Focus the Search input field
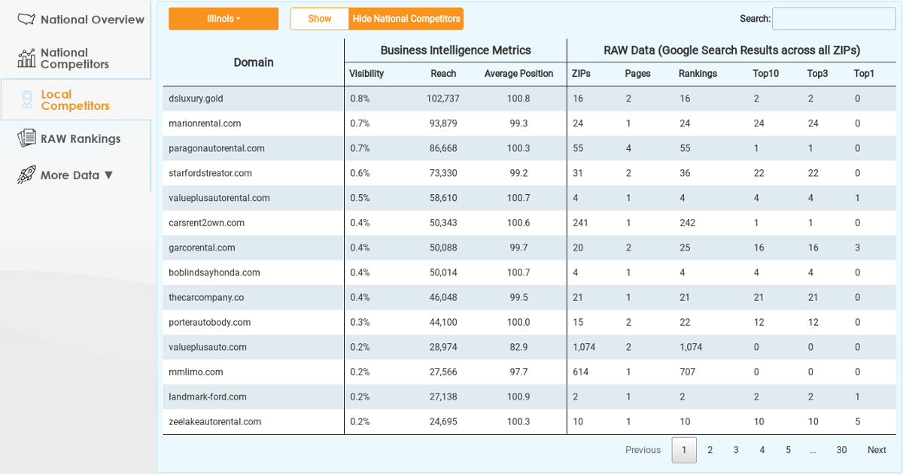Image resolution: width=903 pixels, height=474 pixels. tap(834, 19)
